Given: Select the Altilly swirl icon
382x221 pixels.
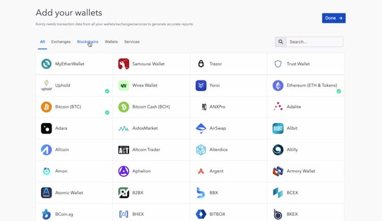Looking at the screenshot, I should [x=278, y=150].
